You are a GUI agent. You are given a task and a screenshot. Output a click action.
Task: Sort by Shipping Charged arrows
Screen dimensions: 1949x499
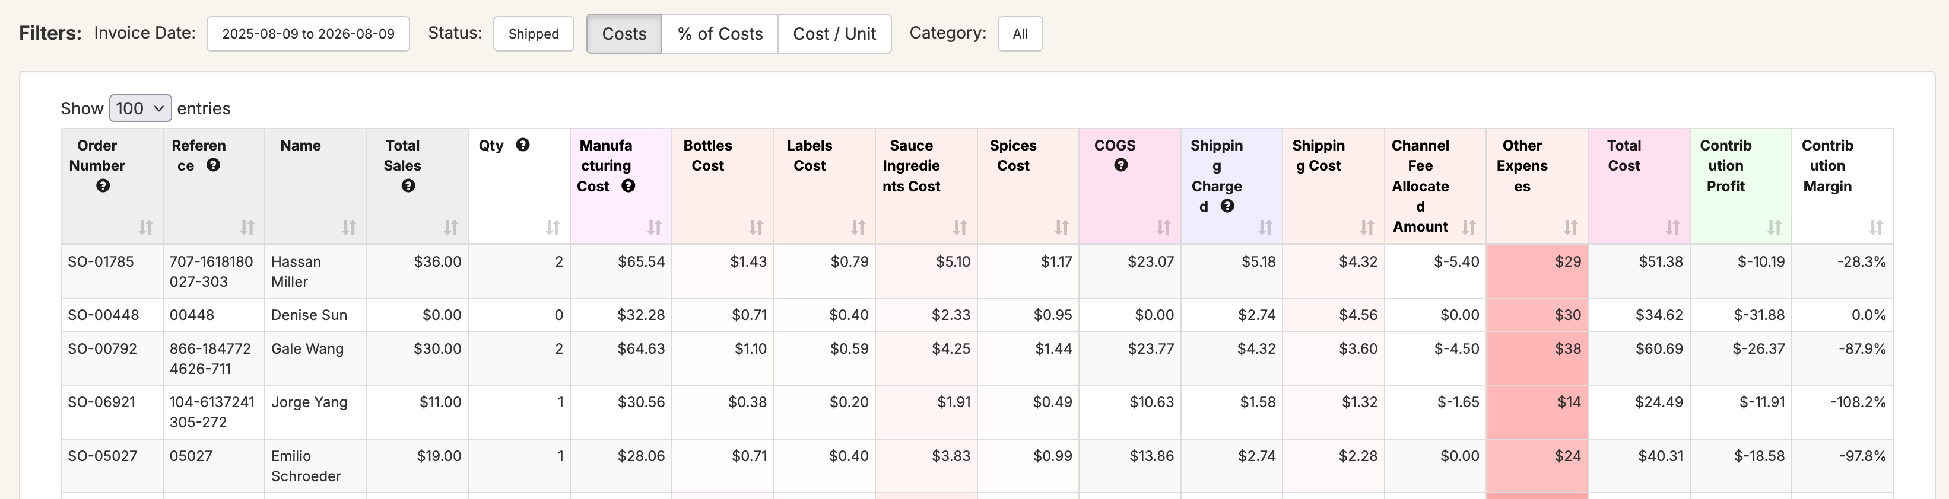[1265, 227]
